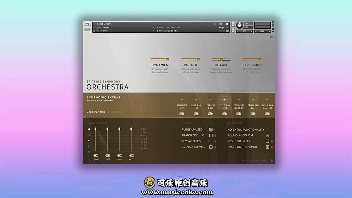Click the Keyswitches C-1 lock icon
Viewport: 352px width, 198px height.
(215, 141)
